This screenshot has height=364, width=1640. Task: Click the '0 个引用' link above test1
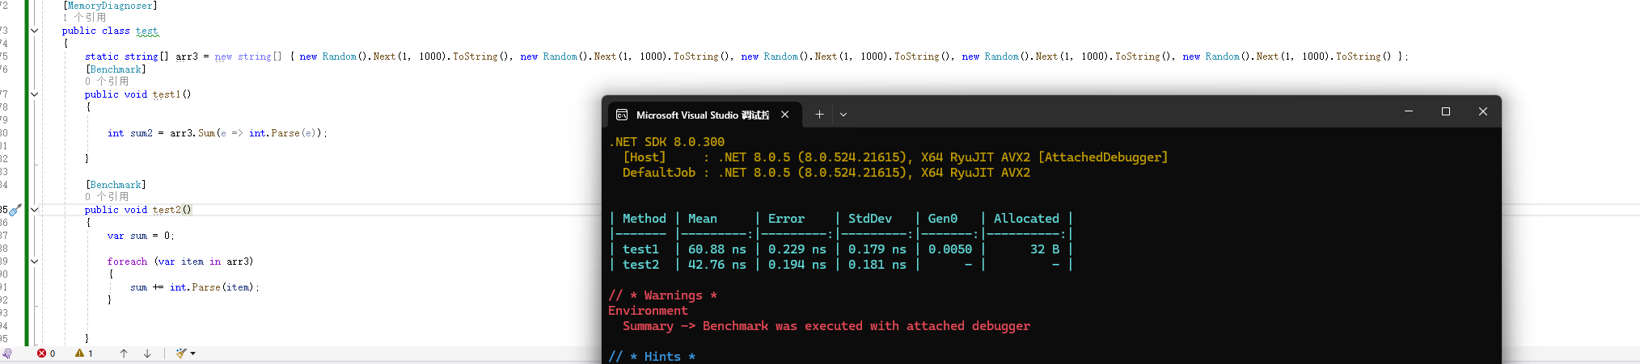pos(107,82)
